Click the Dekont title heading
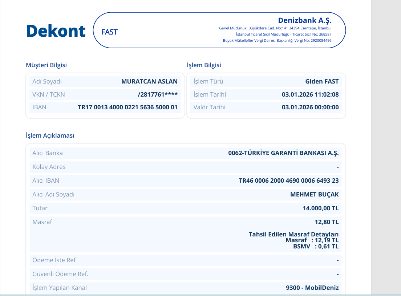Screen dimensions: 401x296 (x=56, y=31)
